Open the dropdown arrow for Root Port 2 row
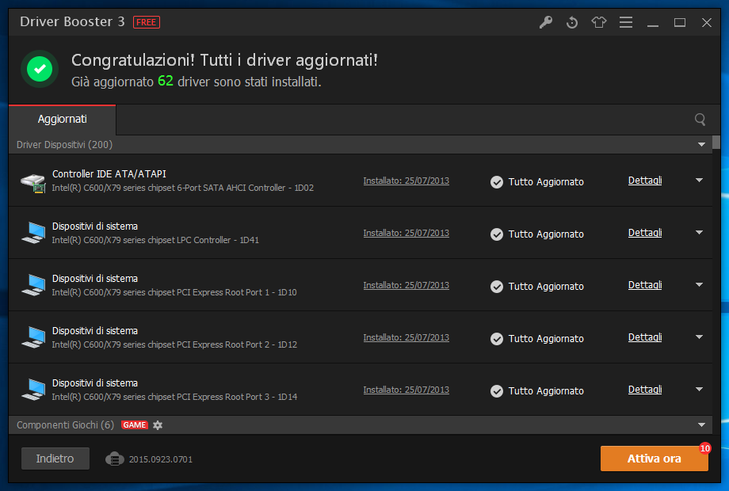This screenshot has width=729, height=491. 699,337
